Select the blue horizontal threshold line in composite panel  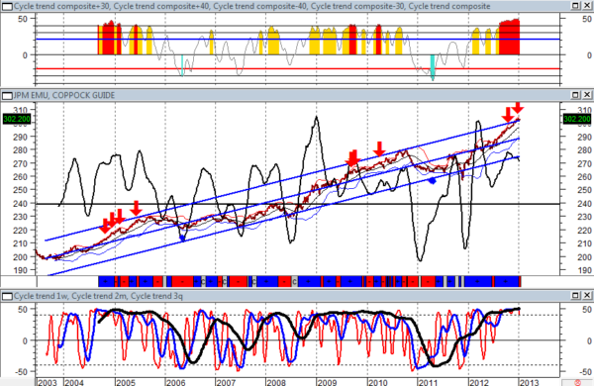298,39
